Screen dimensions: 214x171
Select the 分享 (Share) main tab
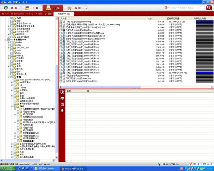53,8
